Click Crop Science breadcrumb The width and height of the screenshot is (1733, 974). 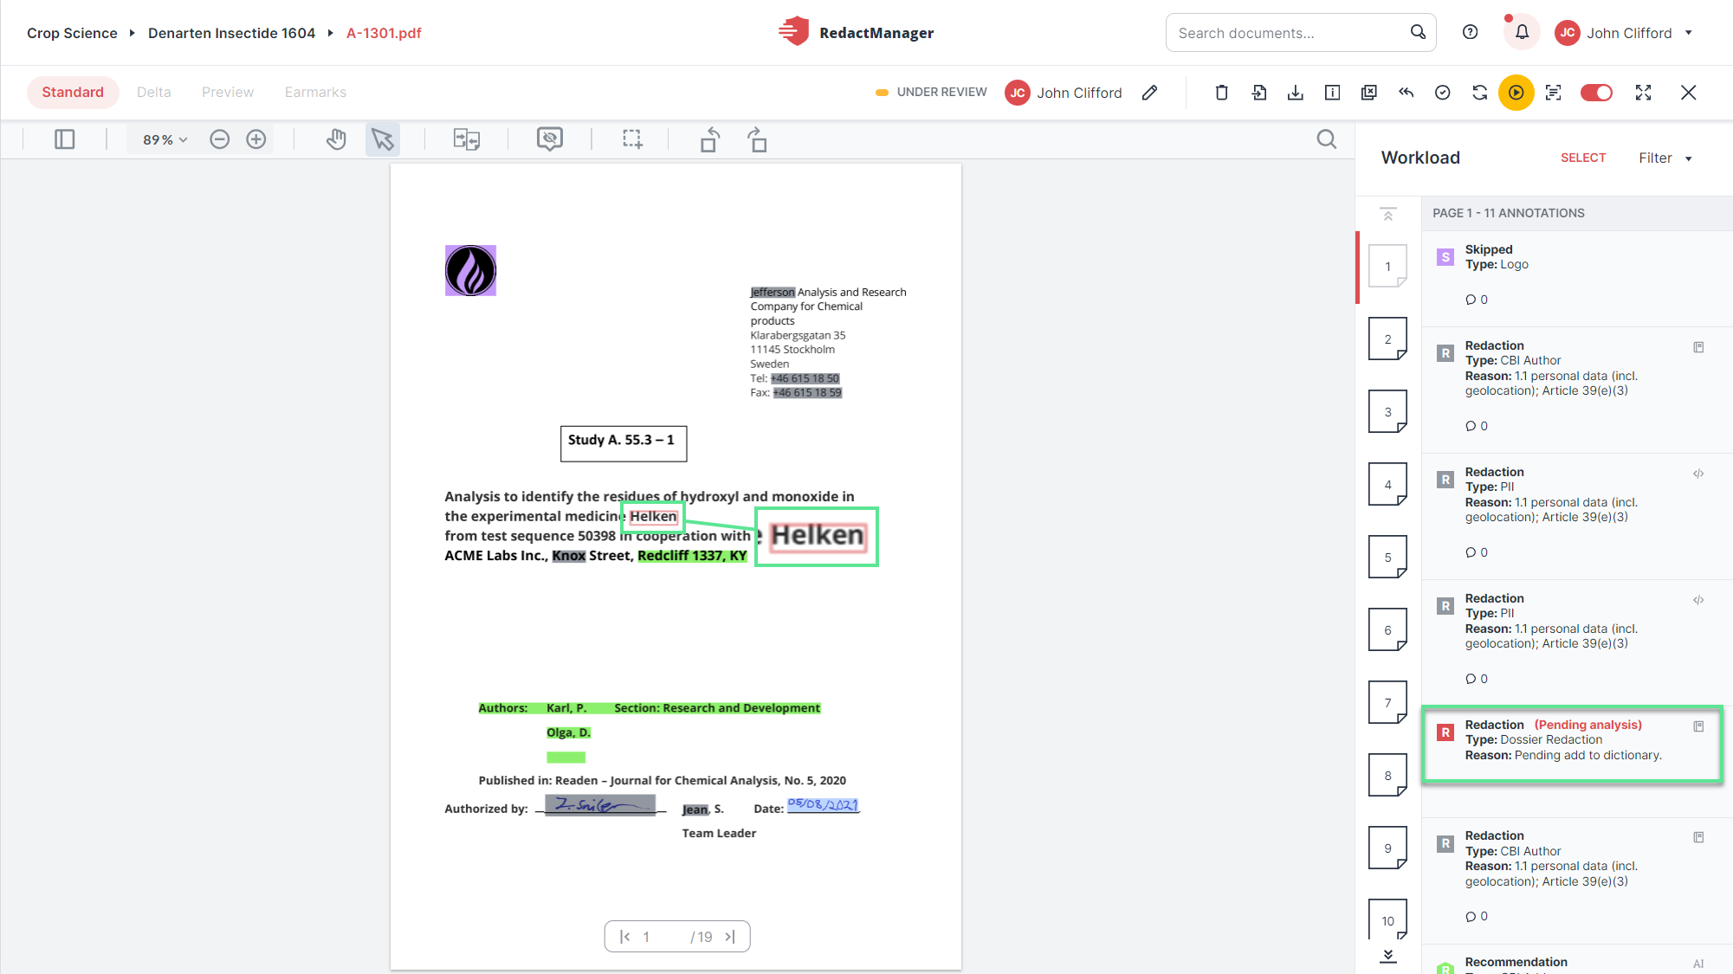point(72,33)
